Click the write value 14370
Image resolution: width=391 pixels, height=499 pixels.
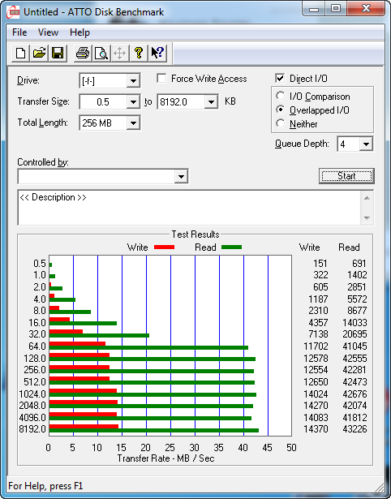(316, 429)
